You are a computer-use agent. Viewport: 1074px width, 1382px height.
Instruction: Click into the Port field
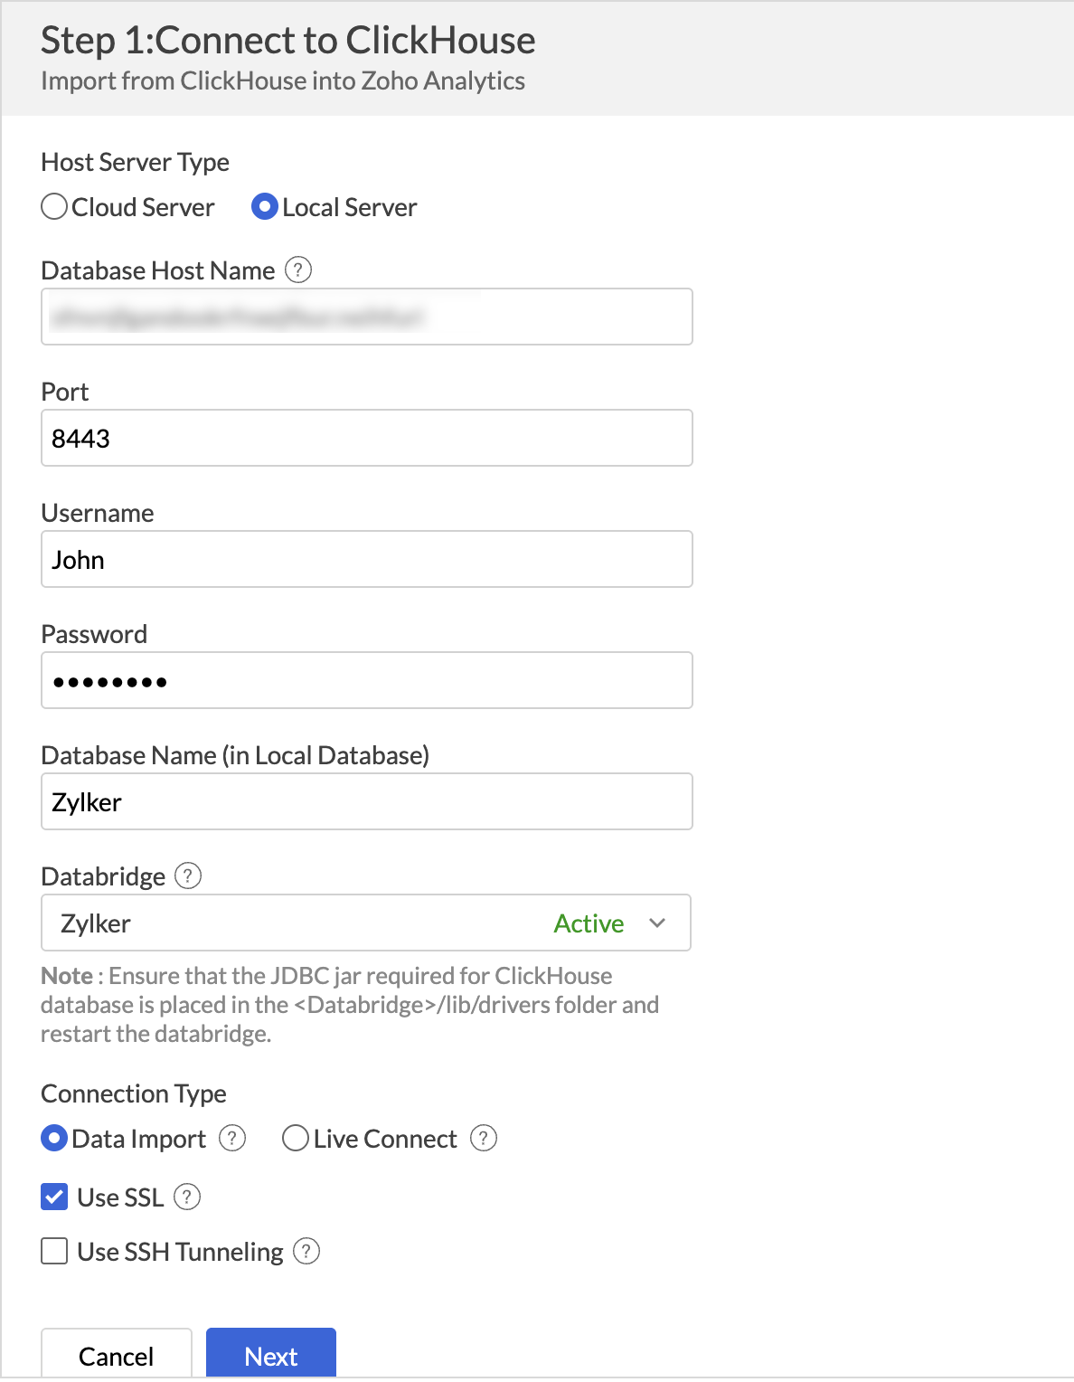[366, 438]
